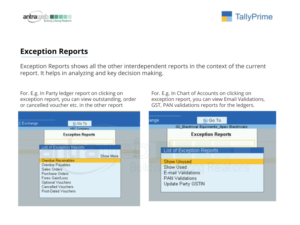This screenshot has width=300, height=225.
Task: Open PAN Validations report
Action: coord(212,178)
